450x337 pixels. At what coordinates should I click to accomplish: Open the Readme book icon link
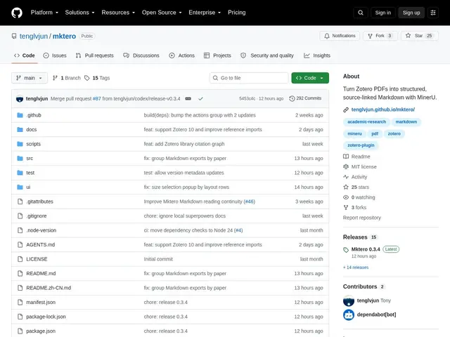point(356,157)
